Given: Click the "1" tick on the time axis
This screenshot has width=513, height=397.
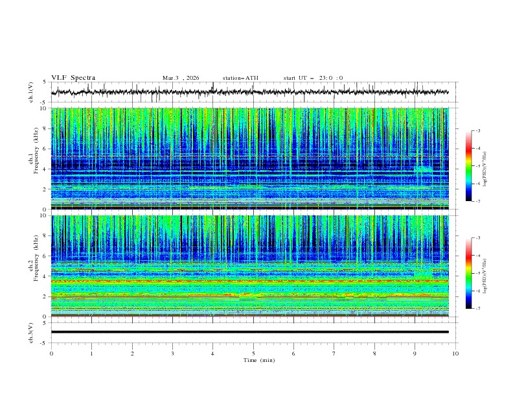Looking at the screenshot, I should [91, 354].
